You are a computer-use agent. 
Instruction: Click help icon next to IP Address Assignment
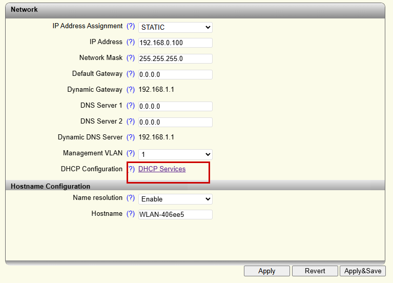131,26
